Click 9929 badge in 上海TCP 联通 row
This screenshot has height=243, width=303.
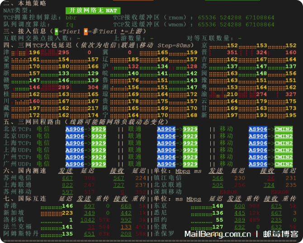coord(190,143)
